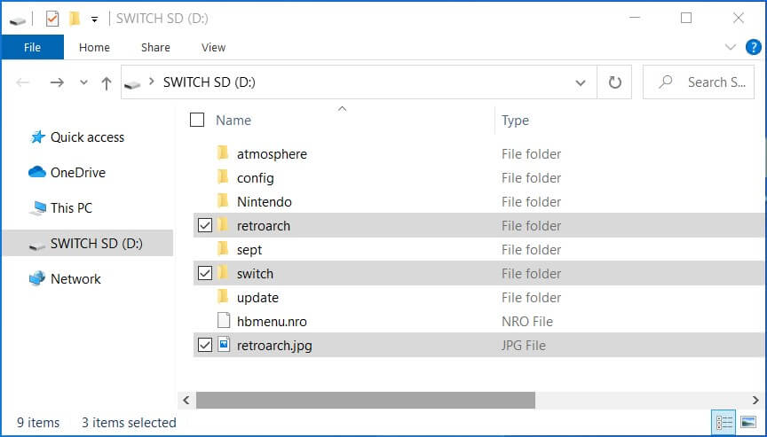Switch to details view icon in status bar
Screen dimensions: 767x437
click(724, 421)
